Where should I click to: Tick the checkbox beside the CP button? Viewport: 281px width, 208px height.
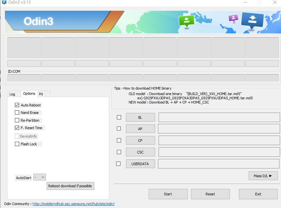[x=119, y=140]
